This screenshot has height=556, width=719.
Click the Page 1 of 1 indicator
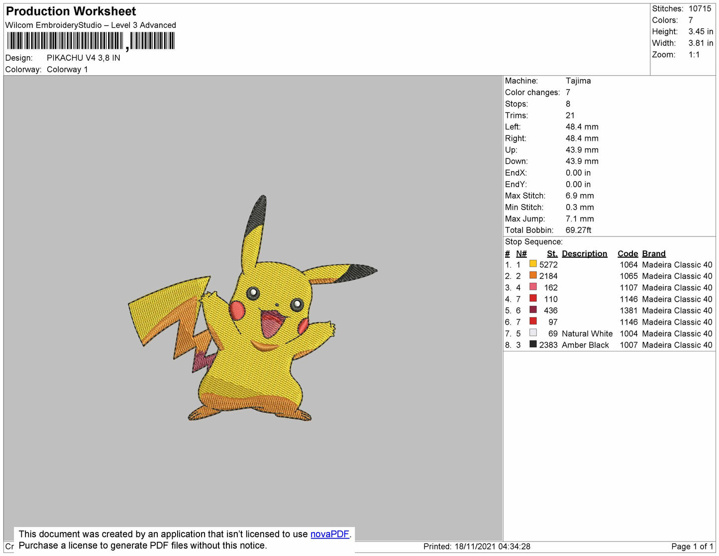click(692, 547)
